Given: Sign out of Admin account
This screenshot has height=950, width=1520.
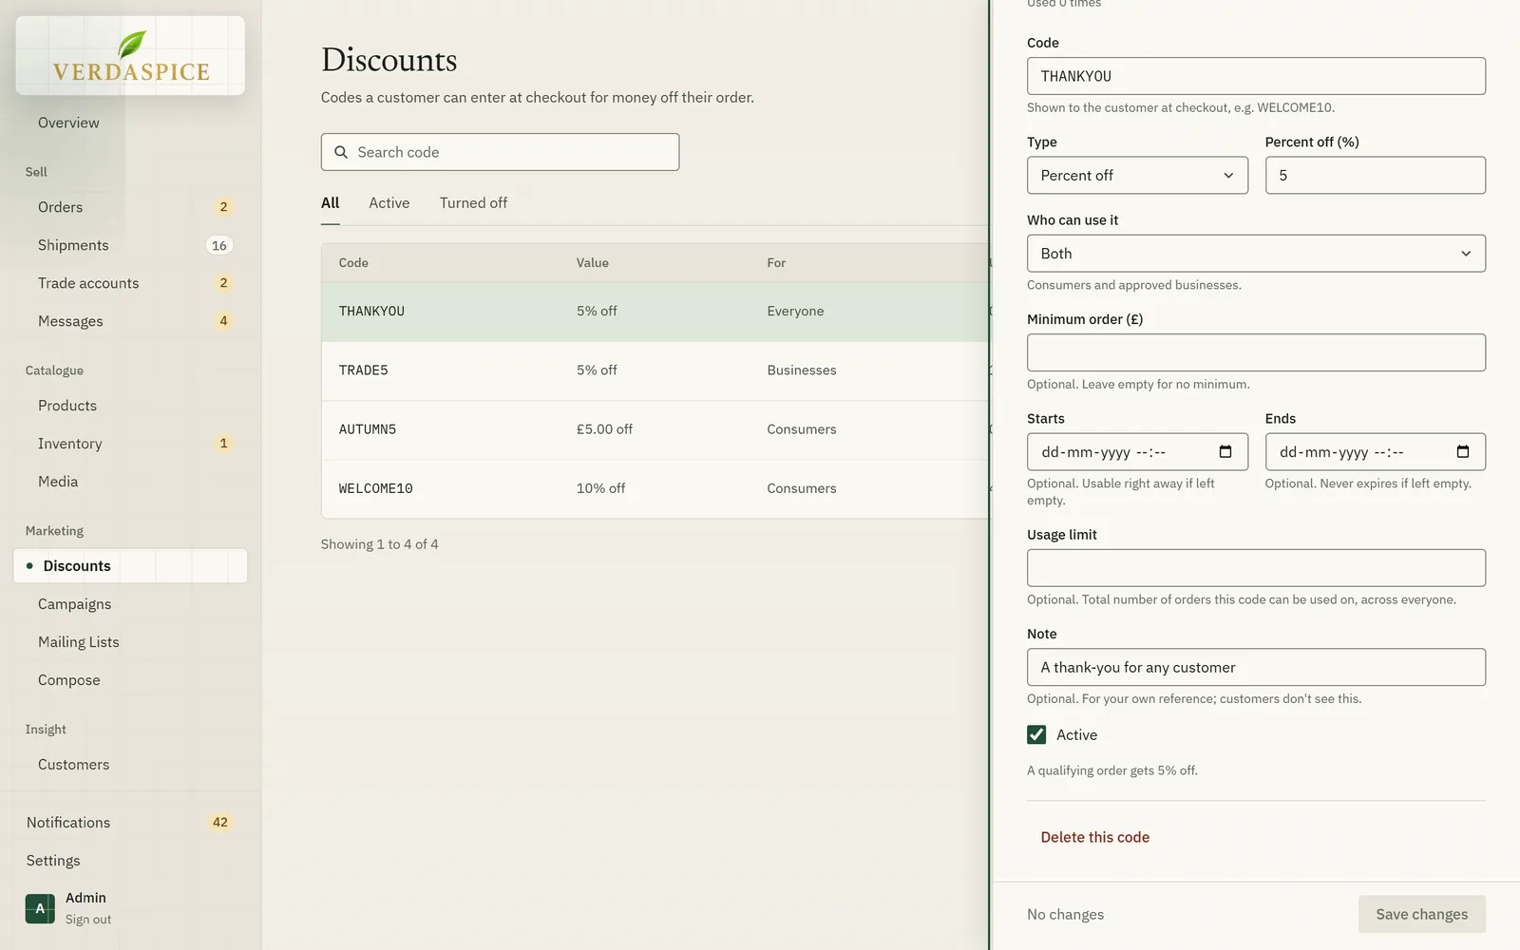Looking at the screenshot, I should [x=88, y=920].
